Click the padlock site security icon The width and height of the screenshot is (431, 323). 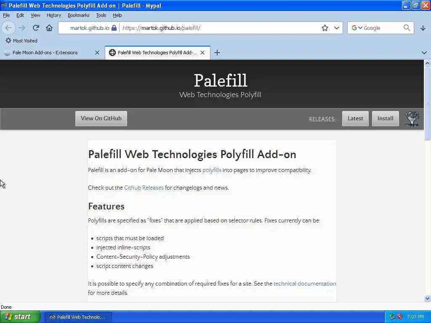(x=114, y=28)
